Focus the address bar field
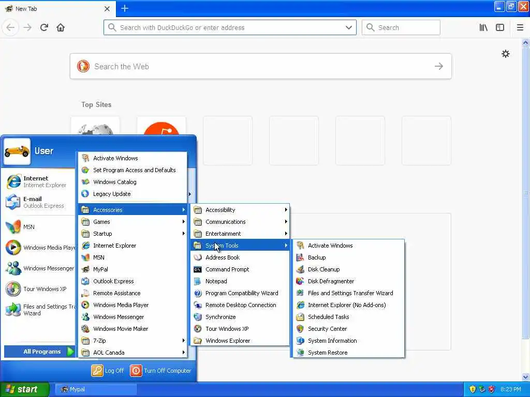Viewport: 530px width, 397px height. click(230, 27)
